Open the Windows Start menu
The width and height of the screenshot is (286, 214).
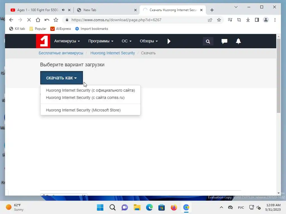[x=100, y=207]
